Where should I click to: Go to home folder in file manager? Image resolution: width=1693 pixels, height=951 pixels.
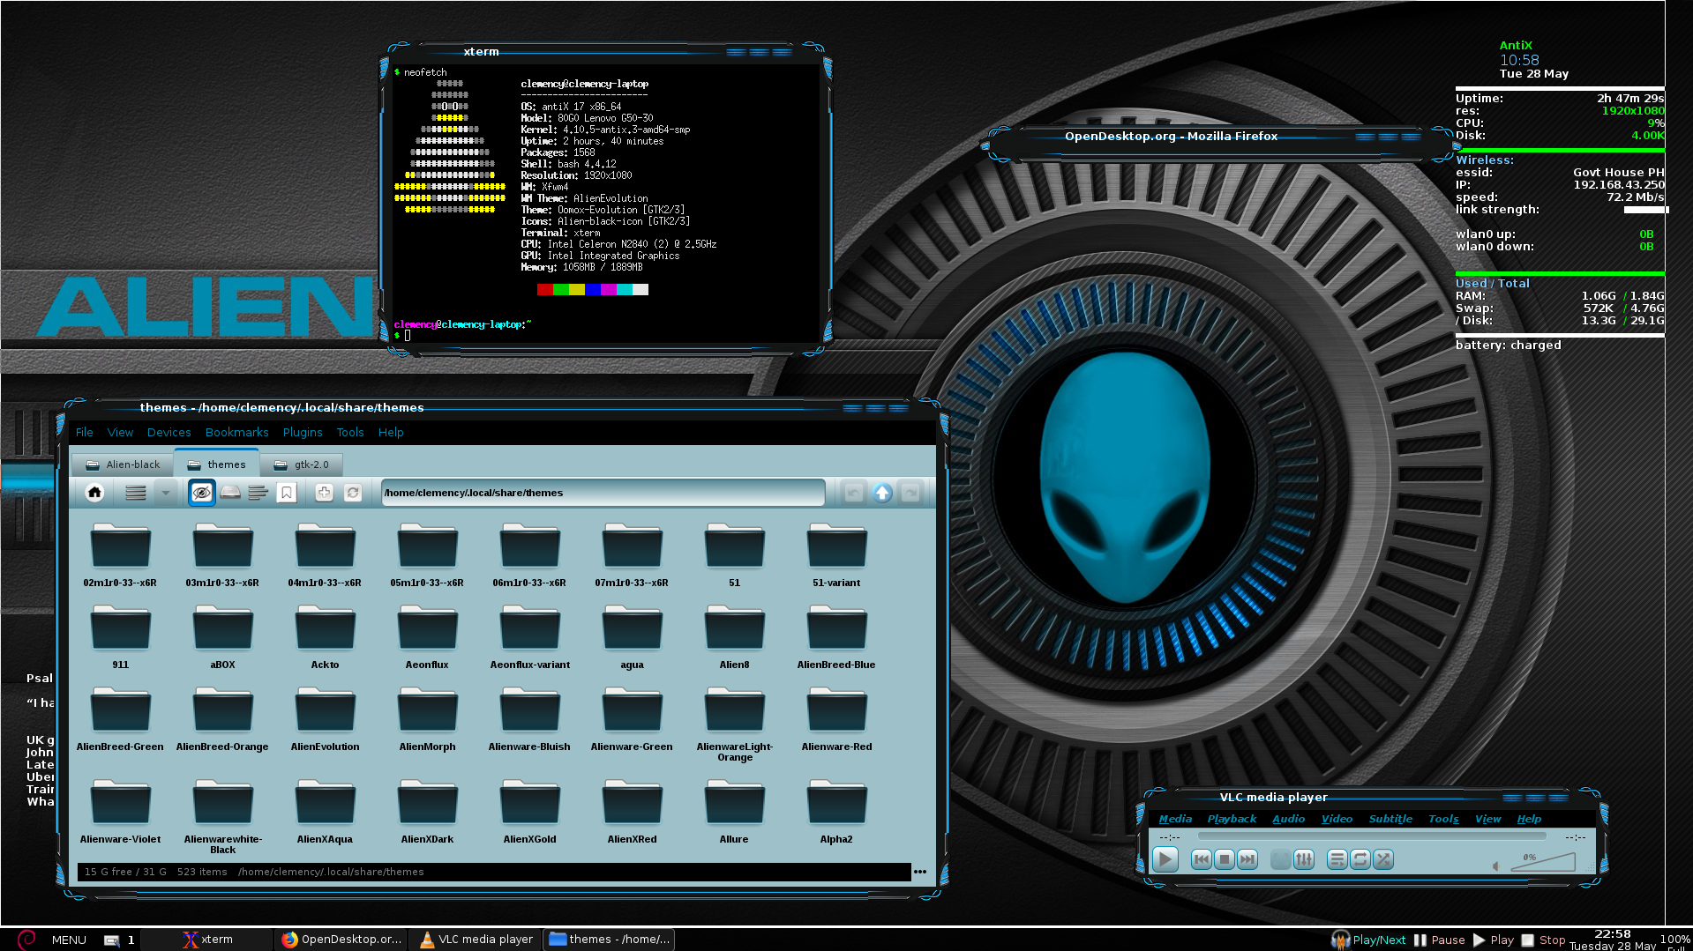(x=94, y=493)
